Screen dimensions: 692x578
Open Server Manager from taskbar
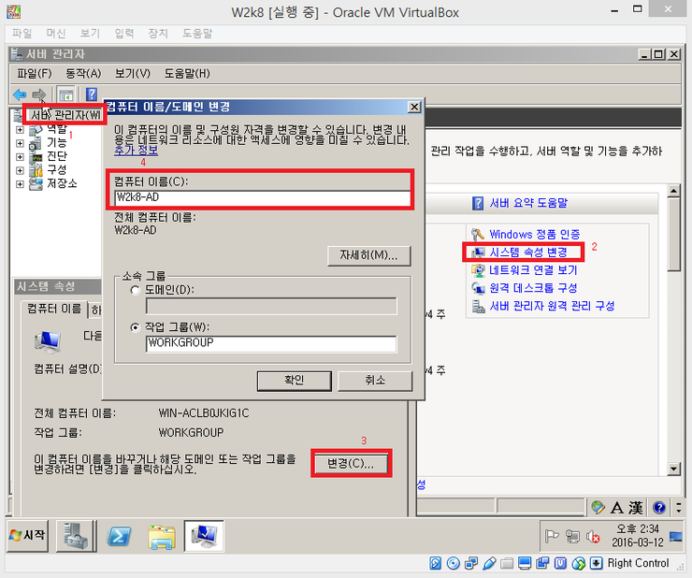(x=76, y=535)
